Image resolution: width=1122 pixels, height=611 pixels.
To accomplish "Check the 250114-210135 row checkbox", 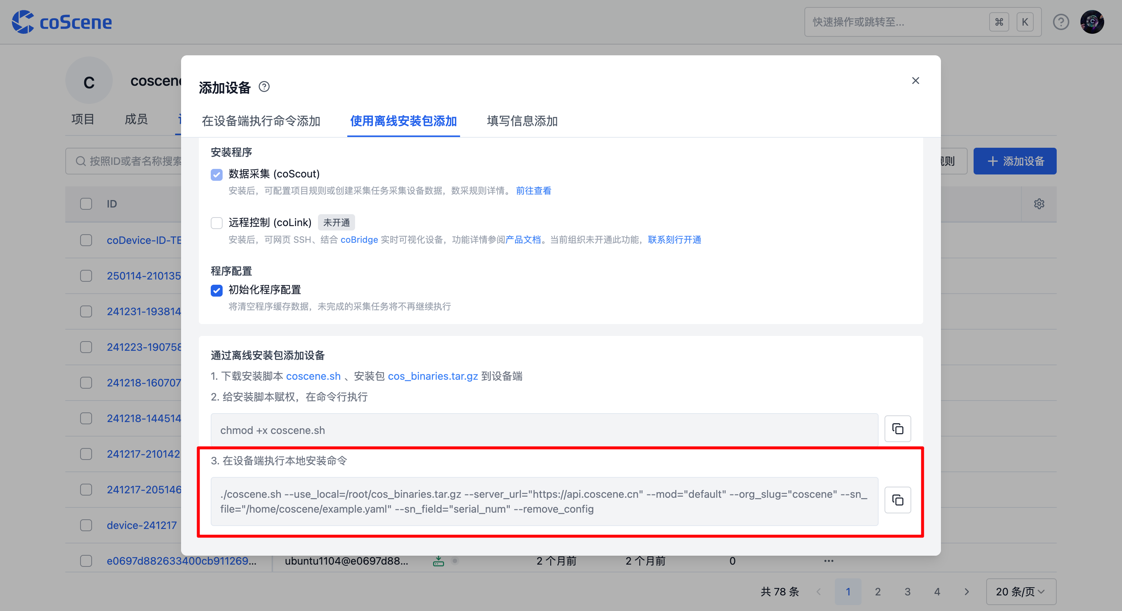I will pos(86,276).
